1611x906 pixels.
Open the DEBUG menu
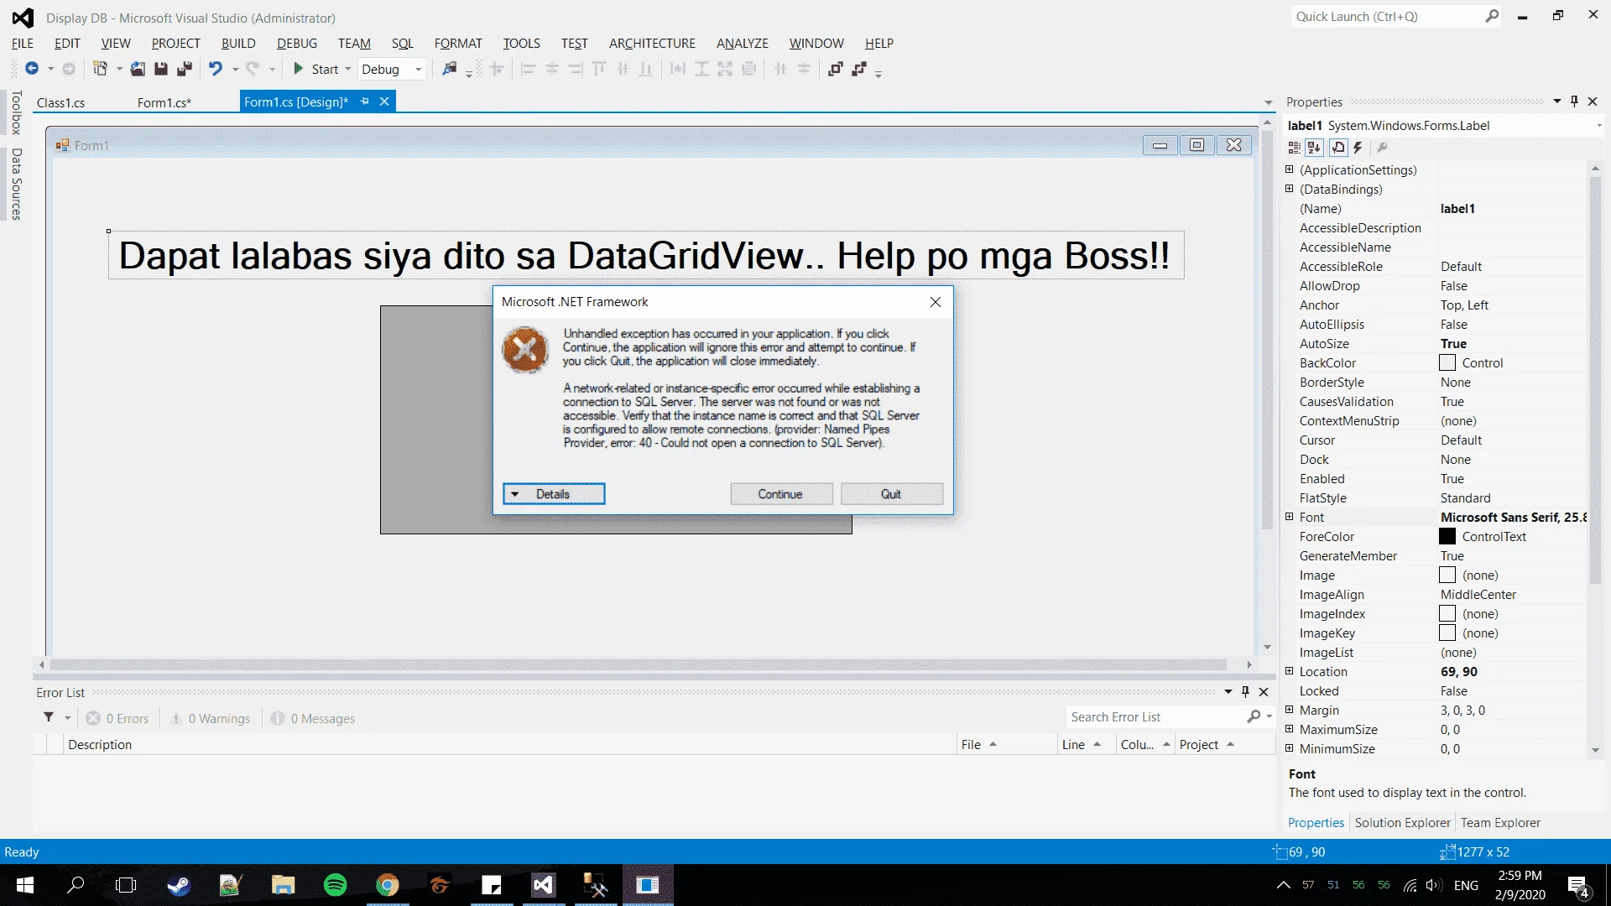pos(297,43)
